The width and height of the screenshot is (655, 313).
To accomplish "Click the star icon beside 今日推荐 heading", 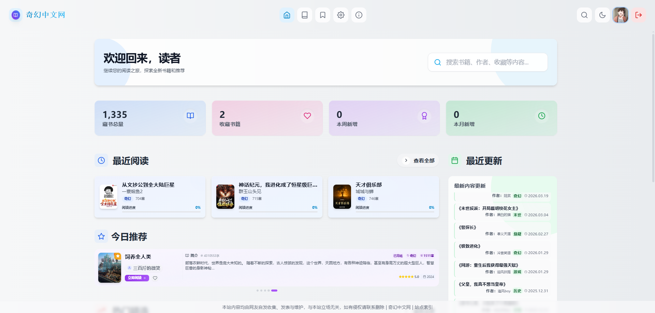I will [101, 236].
